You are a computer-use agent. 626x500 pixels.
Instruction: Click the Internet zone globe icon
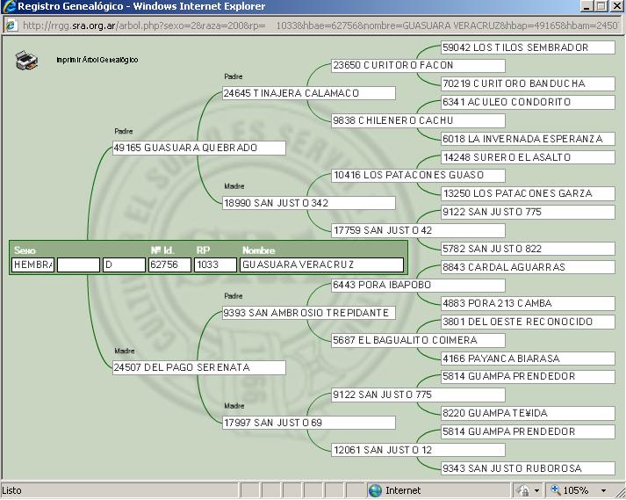click(x=375, y=490)
